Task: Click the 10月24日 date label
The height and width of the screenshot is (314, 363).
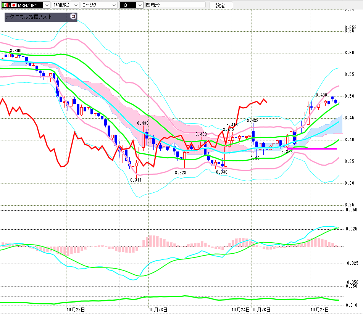Action: click(241, 309)
